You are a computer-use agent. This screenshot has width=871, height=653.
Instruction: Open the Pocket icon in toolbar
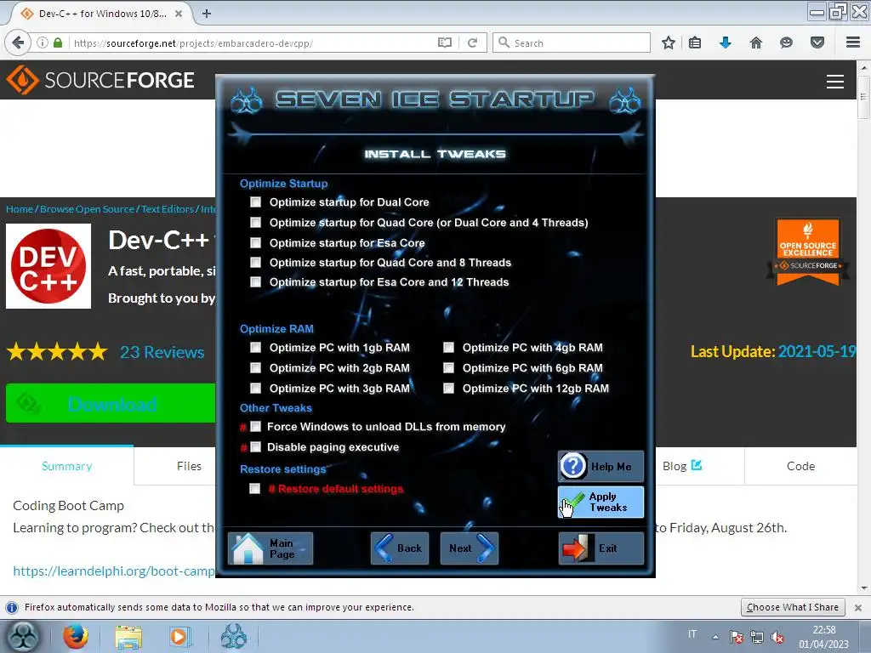[x=817, y=43]
